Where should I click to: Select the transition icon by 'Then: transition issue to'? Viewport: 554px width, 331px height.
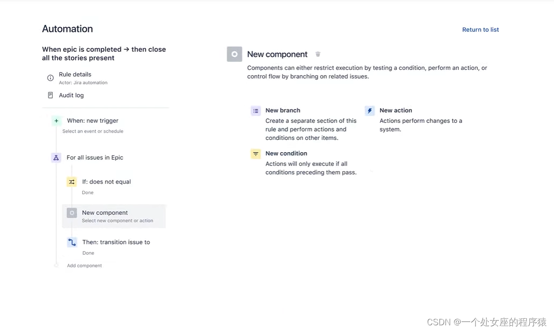(71, 242)
